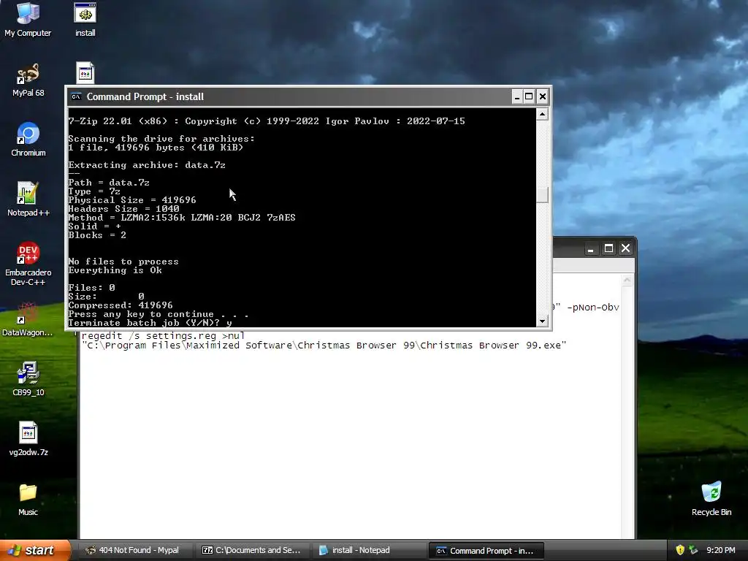This screenshot has height=561, width=748.
Task: Select the DataWagon desktop shortcut
Action: [x=28, y=318]
